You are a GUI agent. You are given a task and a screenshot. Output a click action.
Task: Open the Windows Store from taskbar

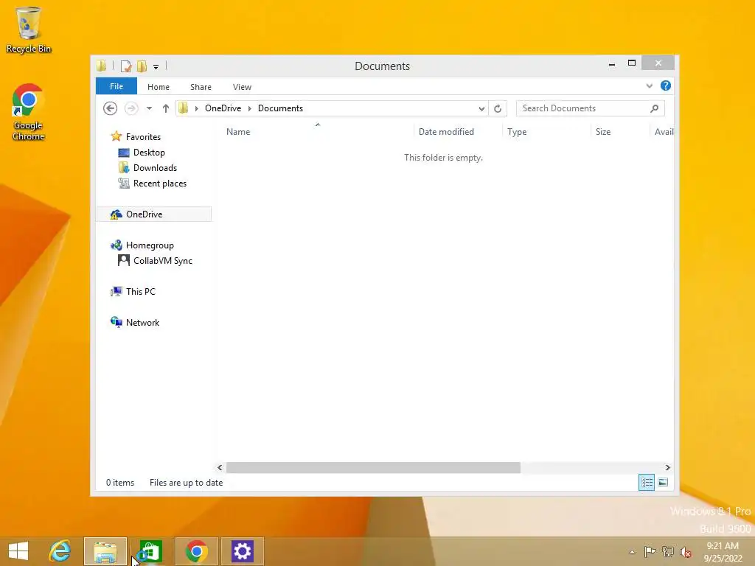coord(150,551)
